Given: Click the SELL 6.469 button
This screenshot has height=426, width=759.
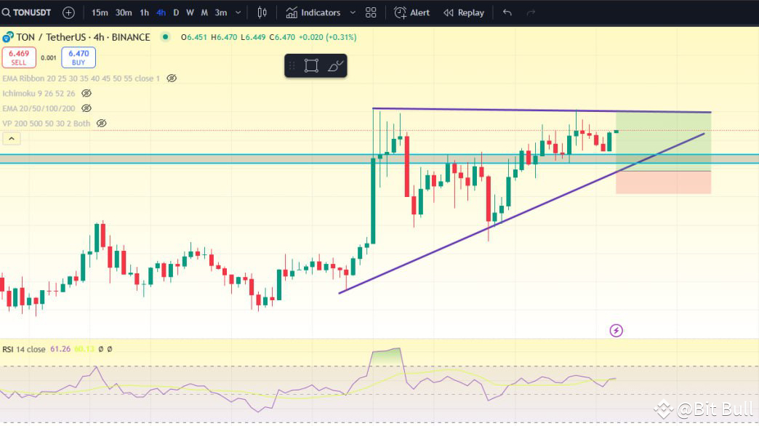Looking at the screenshot, I should coord(19,57).
